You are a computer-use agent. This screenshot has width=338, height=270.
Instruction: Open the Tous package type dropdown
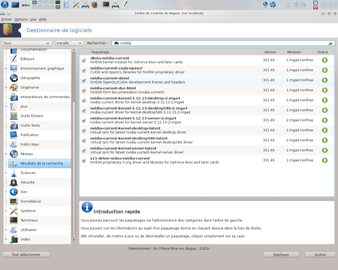(x=27, y=43)
